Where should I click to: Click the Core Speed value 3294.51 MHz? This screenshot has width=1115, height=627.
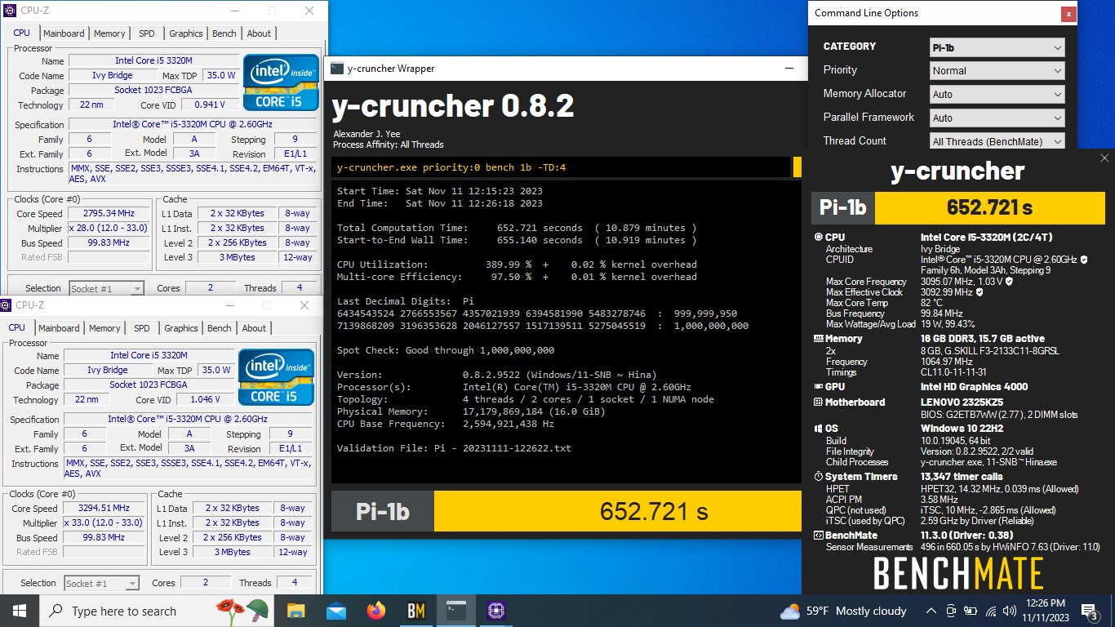pos(104,509)
